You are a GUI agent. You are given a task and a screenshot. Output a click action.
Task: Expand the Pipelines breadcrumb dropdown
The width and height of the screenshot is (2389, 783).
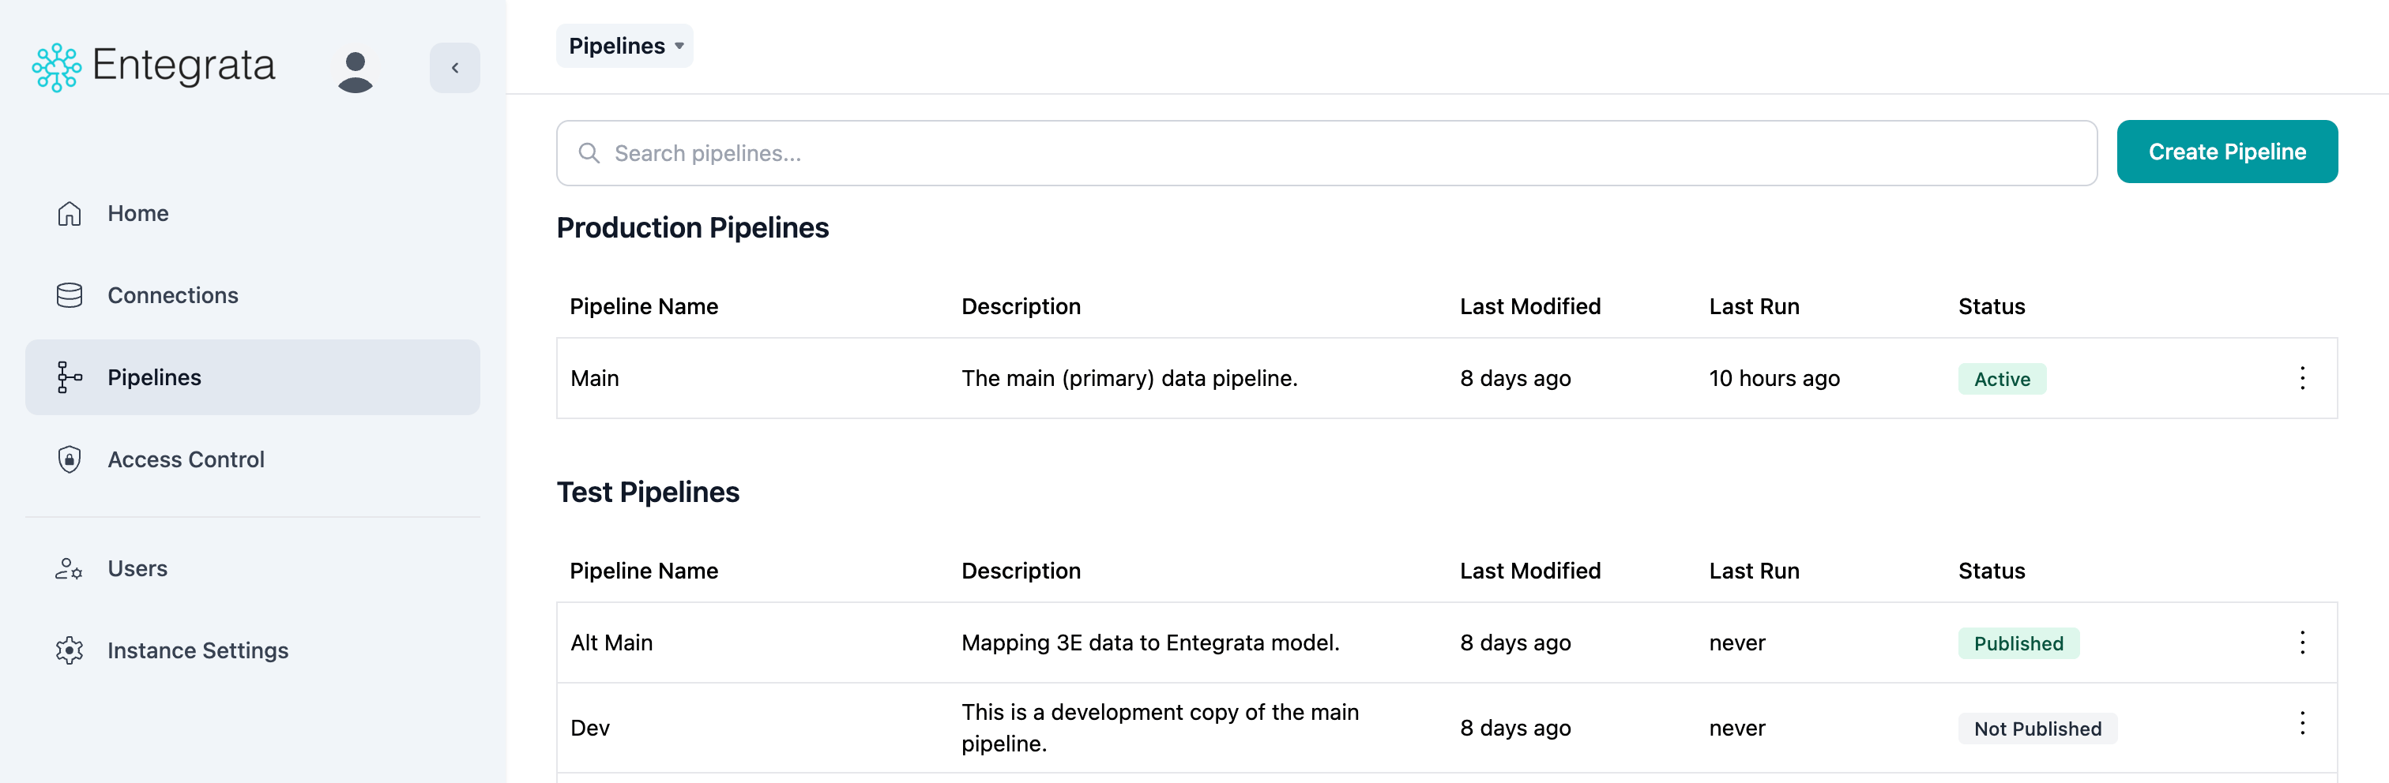(x=624, y=46)
